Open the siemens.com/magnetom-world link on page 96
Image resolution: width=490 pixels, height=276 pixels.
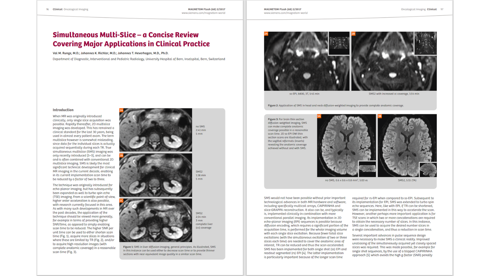pyautogui.click(x=203, y=13)
